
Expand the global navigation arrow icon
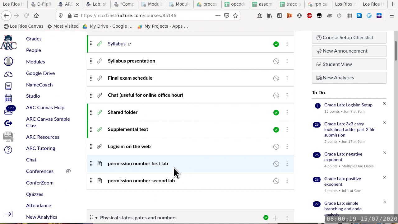point(8,214)
